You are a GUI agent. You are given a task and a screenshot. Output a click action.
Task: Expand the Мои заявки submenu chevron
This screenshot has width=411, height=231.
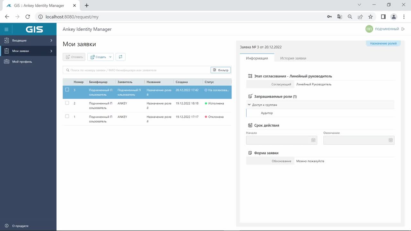(51, 51)
